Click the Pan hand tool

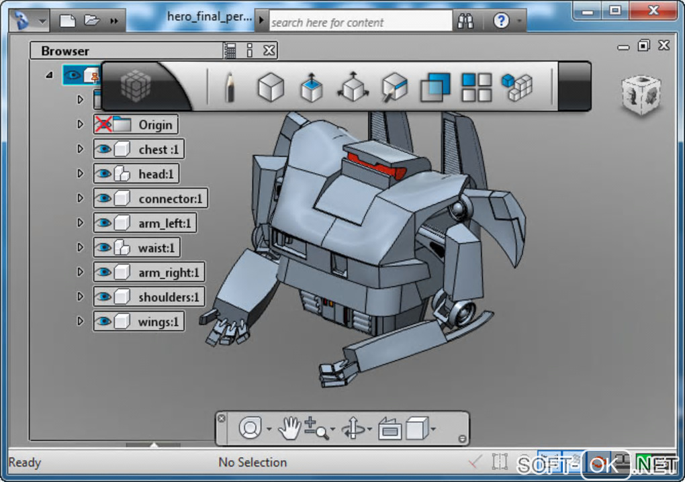(x=289, y=428)
